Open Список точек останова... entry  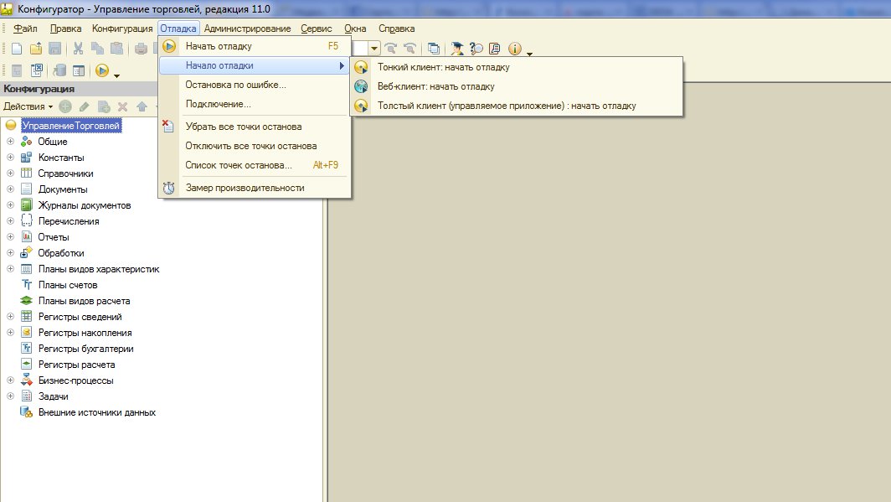pyautogui.click(x=254, y=165)
